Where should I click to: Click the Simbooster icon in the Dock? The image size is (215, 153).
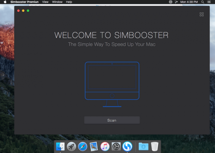pyautogui.click(x=128, y=146)
